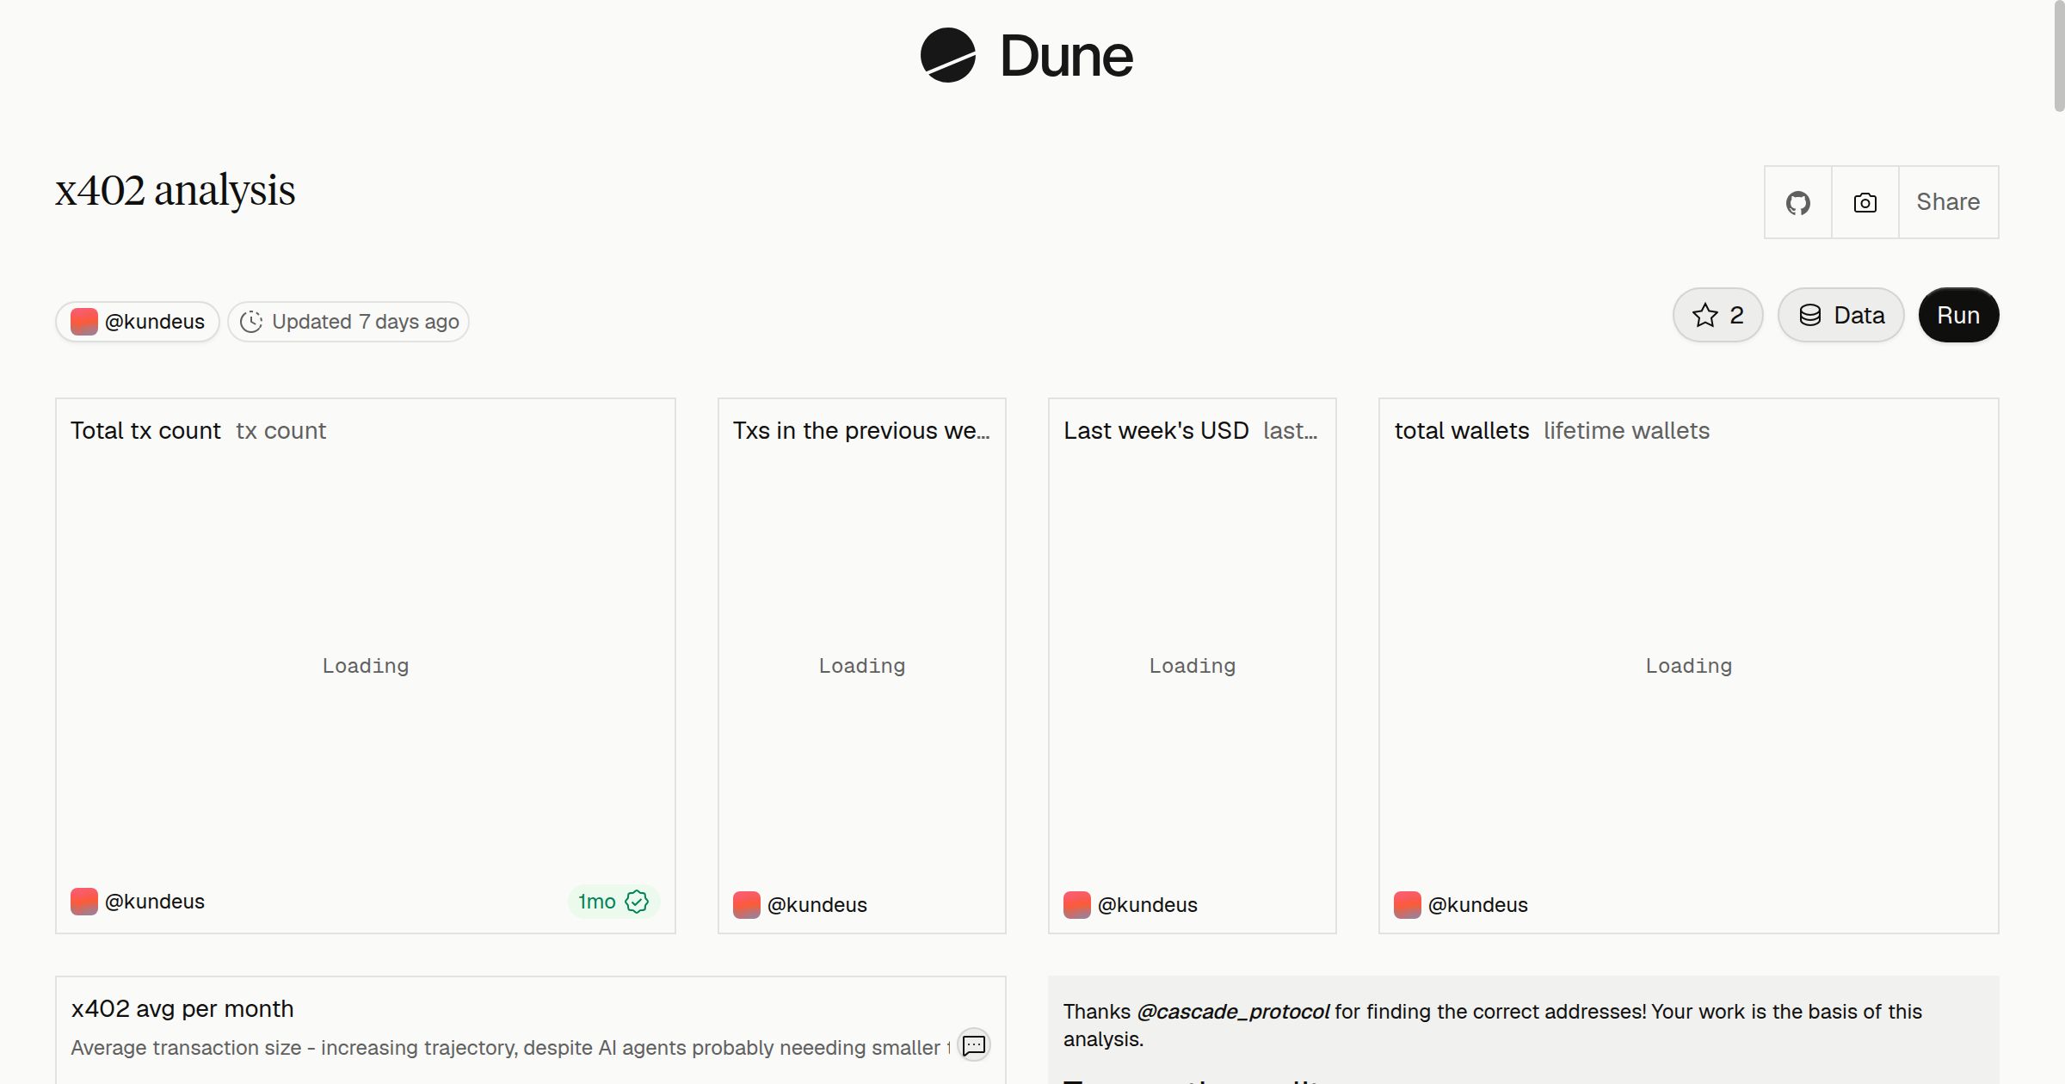Click the page vertical scrollbar
The height and width of the screenshot is (1084, 2065).
2058,56
